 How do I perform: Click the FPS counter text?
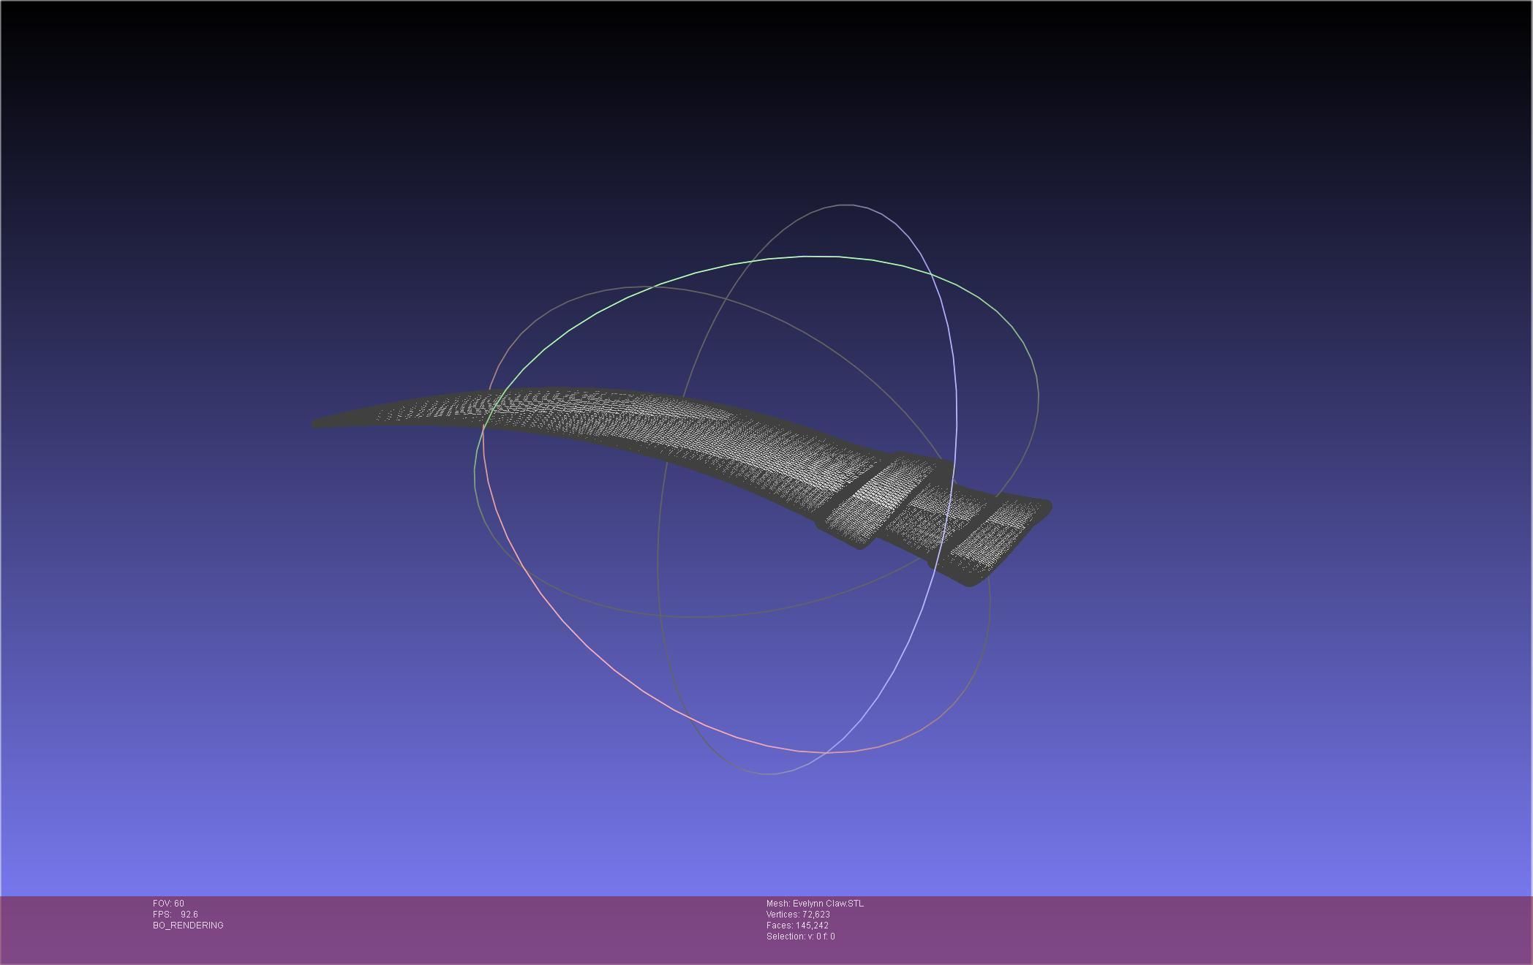pyautogui.click(x=176, y=915)
